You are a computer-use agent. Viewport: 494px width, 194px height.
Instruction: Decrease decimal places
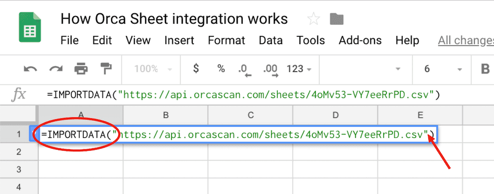point(246,70)
